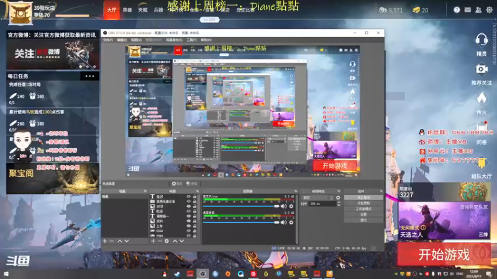Open the friends icon in game header
Image resolution: width=497 pixels, height=279 pixels.
478,10
